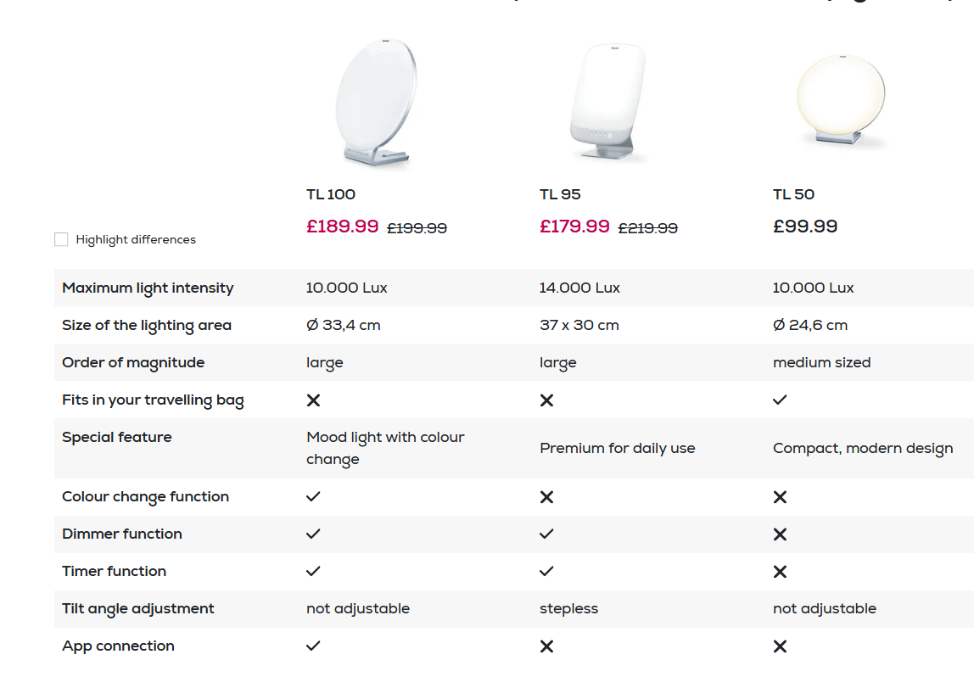Click the TL 100 lamp product image

[x=377, y=102]
